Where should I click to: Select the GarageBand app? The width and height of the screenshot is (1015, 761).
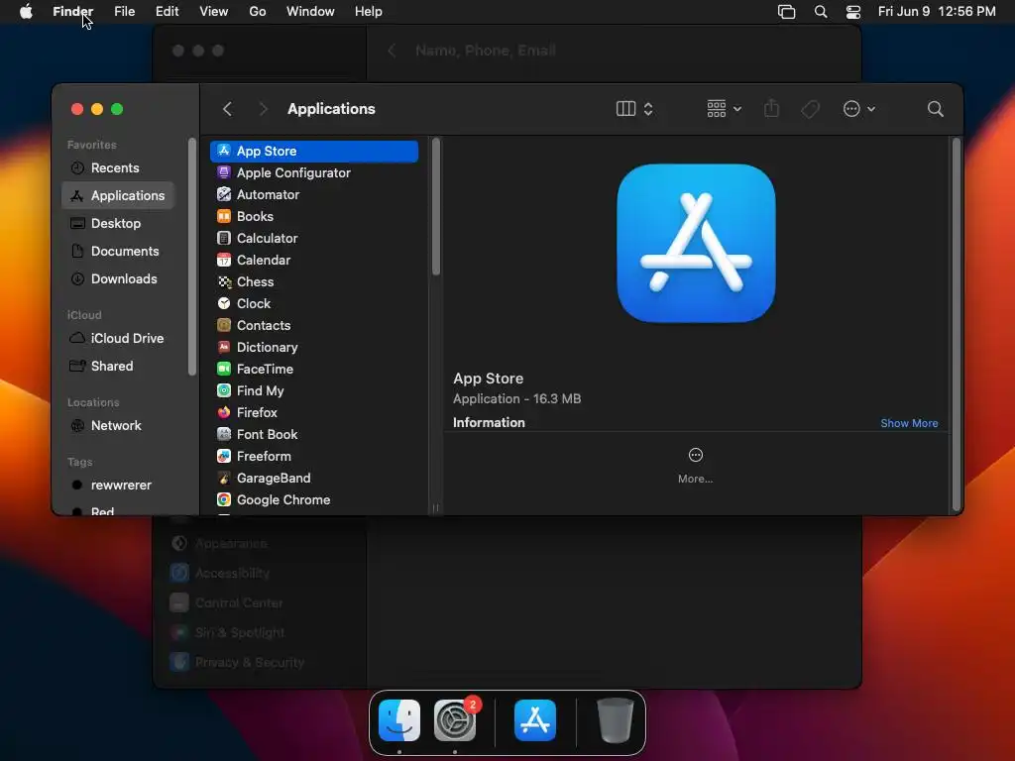314,478
